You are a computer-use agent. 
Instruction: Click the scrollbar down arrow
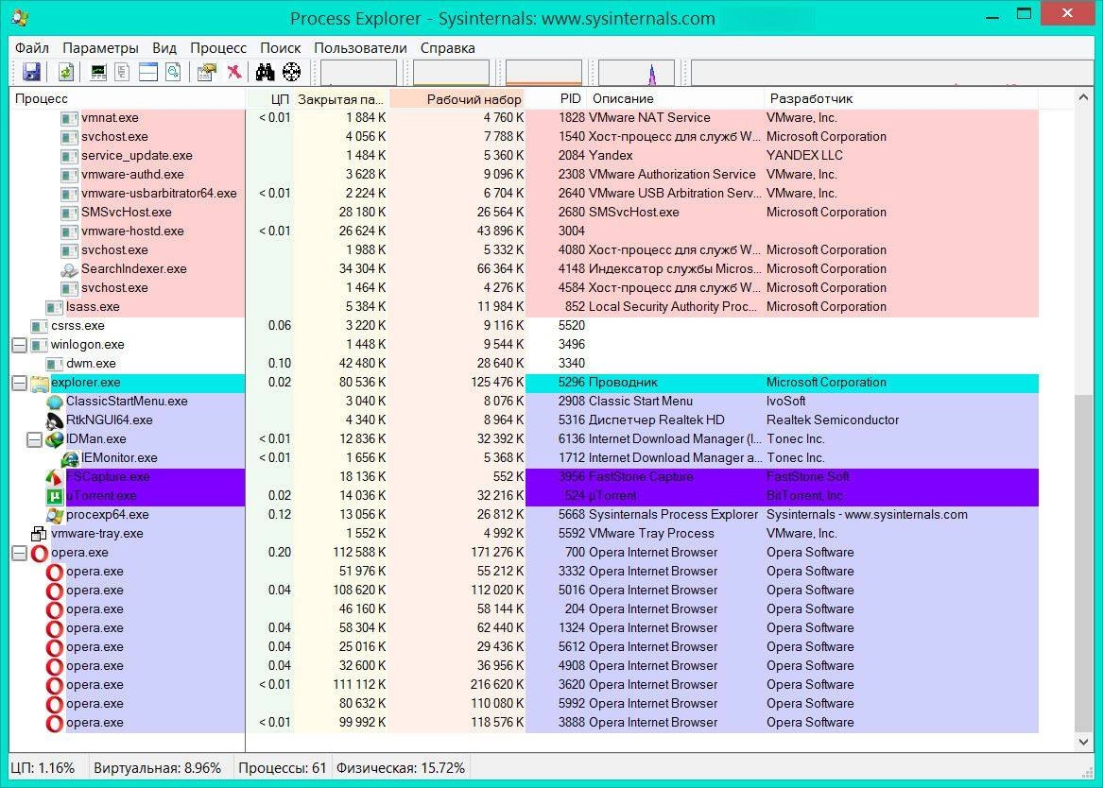(1083, 742)
